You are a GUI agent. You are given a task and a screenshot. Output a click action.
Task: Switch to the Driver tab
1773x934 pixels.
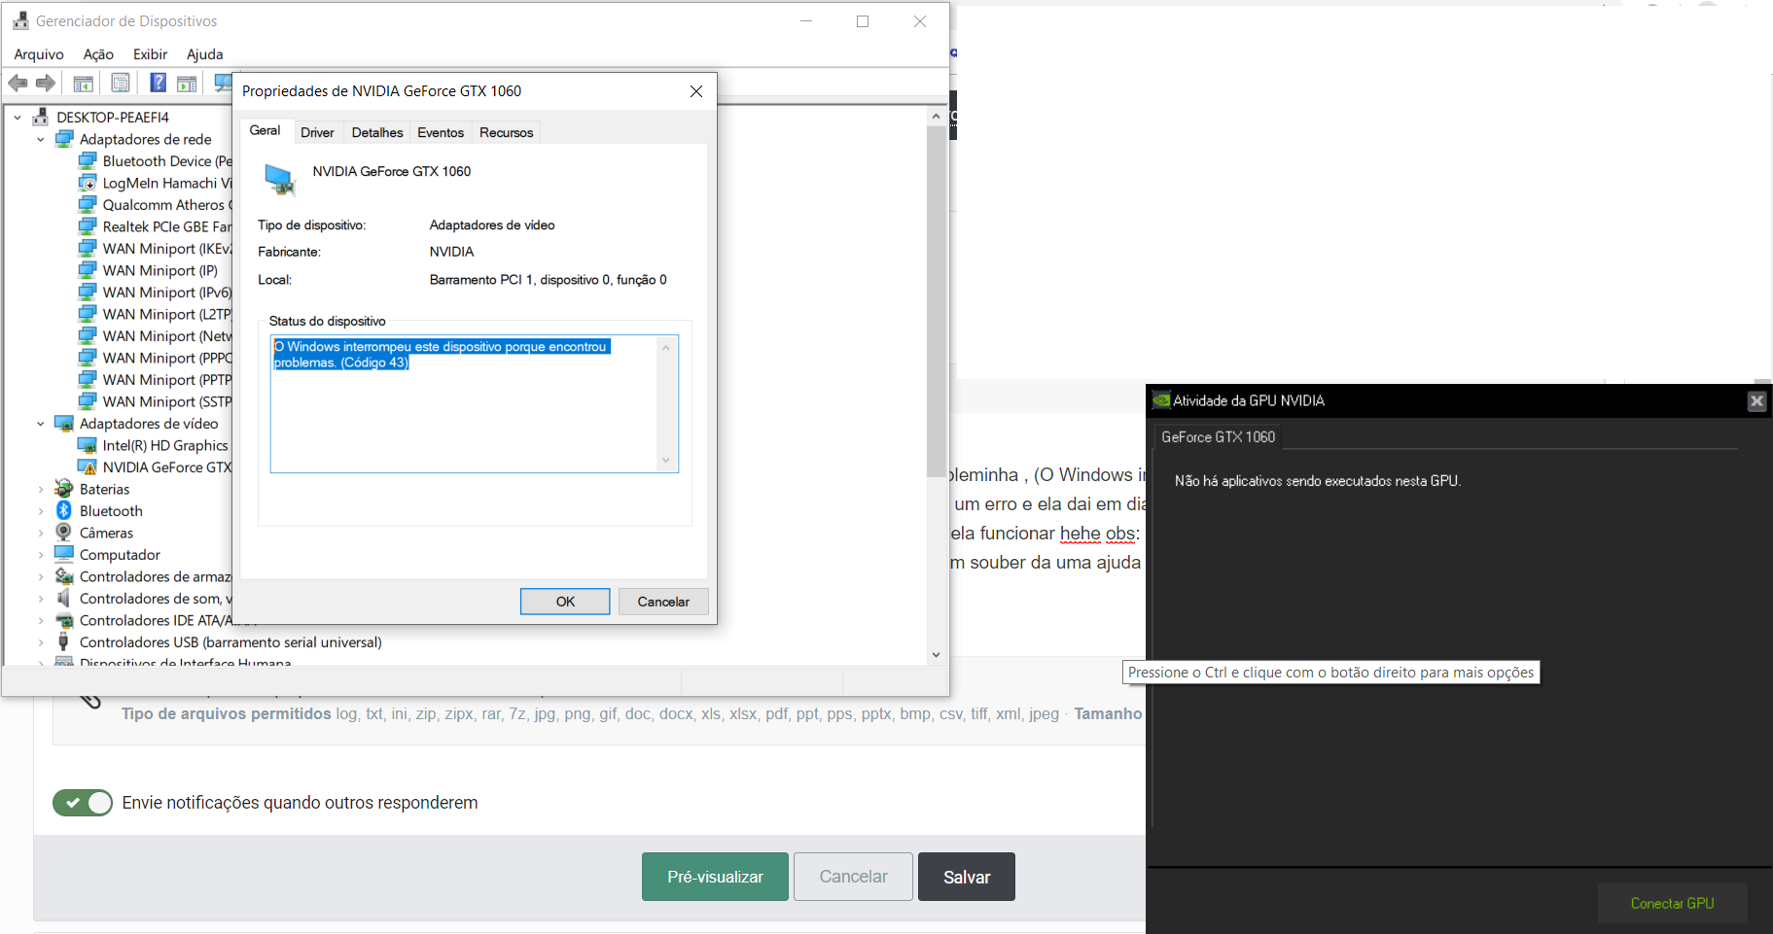[317, 132]
